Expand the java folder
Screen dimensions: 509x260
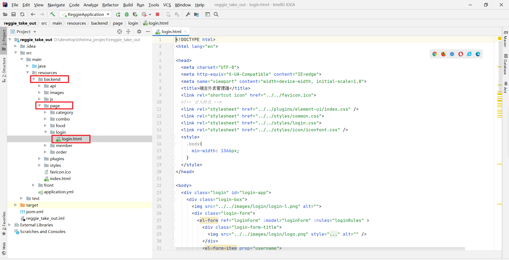(28, 66)
